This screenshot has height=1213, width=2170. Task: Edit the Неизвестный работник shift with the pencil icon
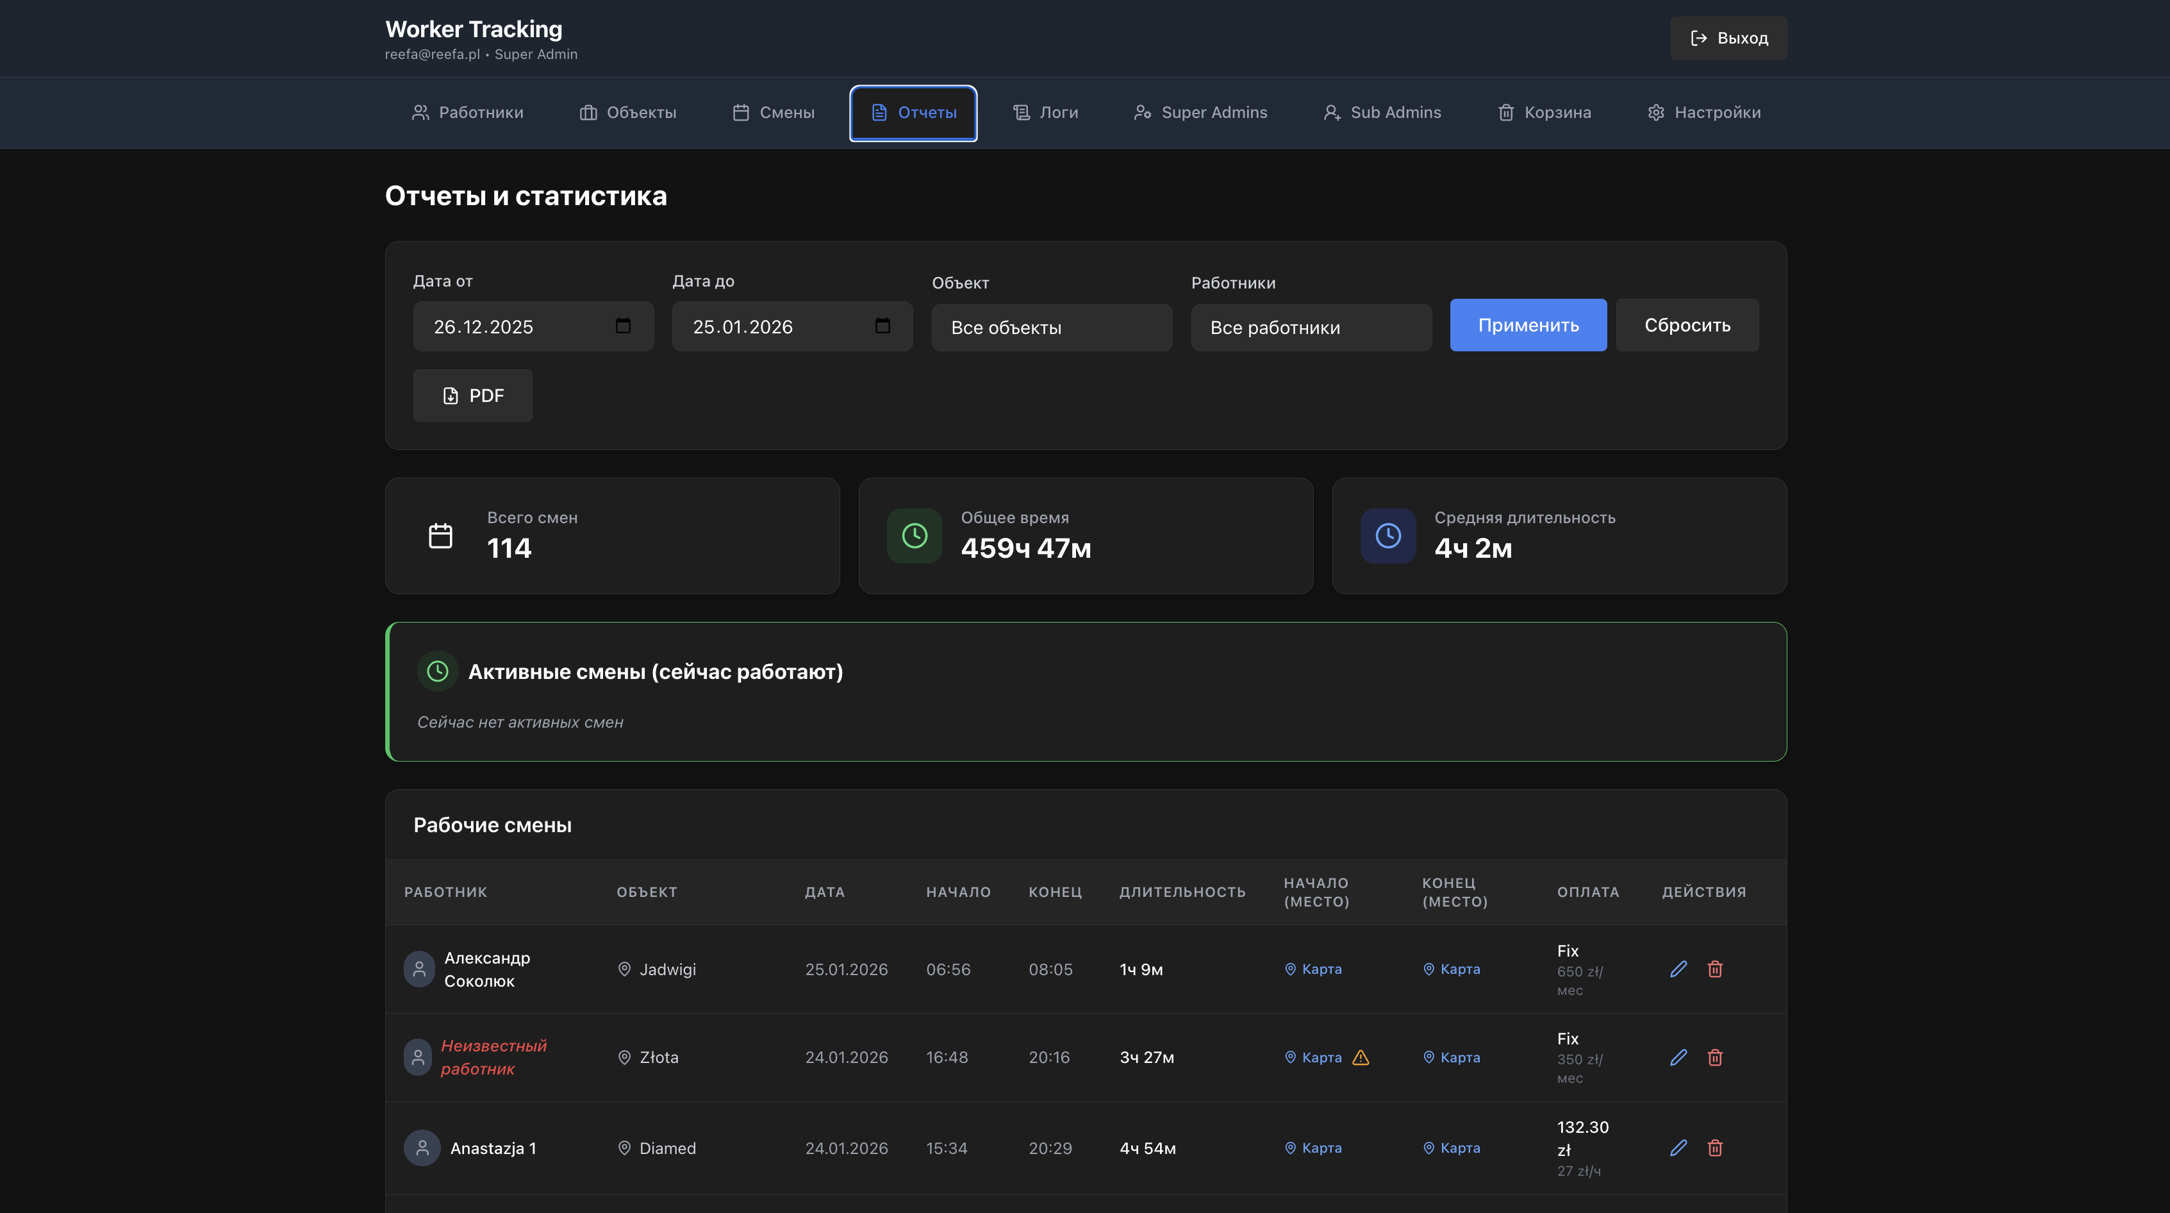point(1678,1057)
